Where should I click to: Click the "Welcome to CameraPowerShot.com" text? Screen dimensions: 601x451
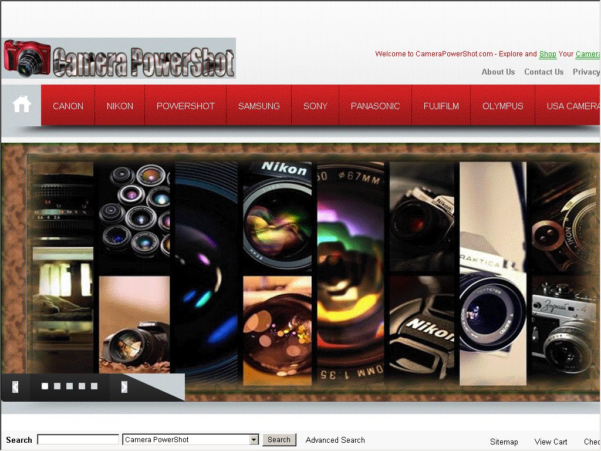tap(434, 54)
